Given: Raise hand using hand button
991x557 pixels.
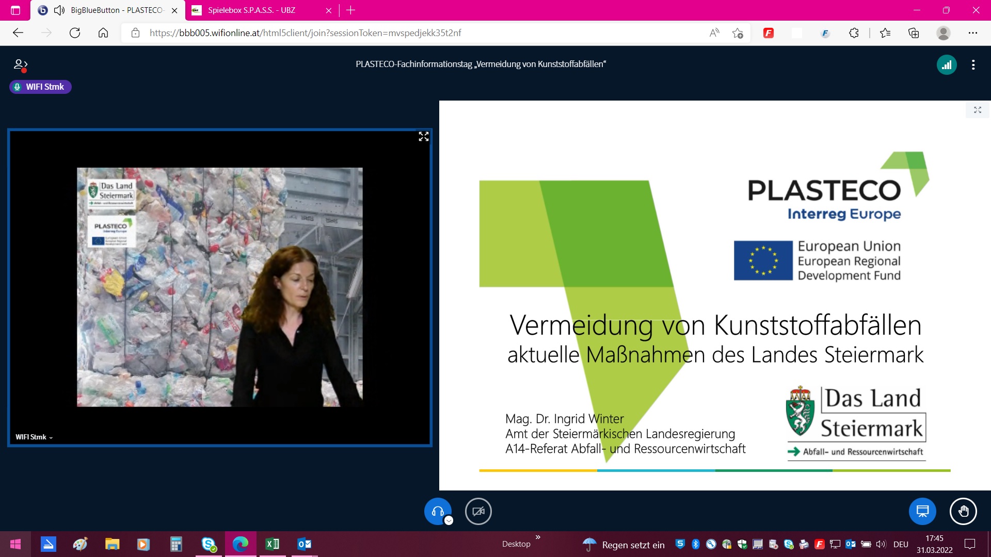Looking at the screenshot, I should click(x=963, y=511).
